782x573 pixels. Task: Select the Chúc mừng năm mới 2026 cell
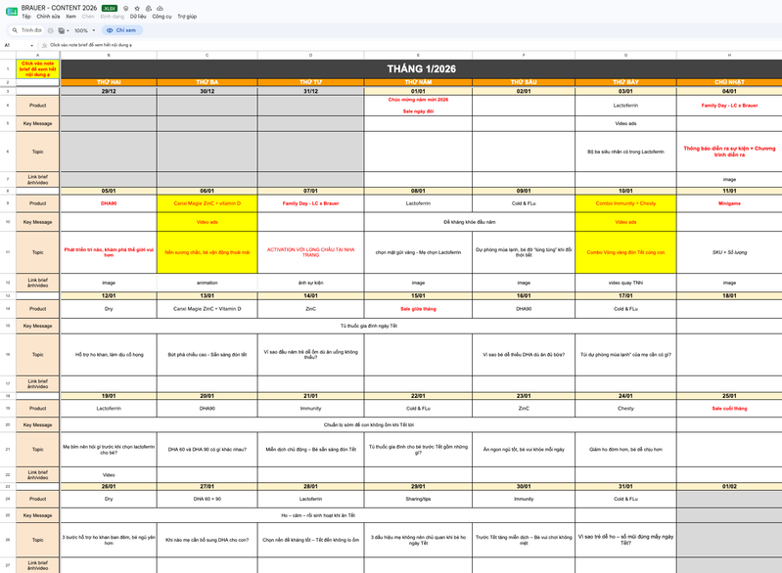point(418,106)
